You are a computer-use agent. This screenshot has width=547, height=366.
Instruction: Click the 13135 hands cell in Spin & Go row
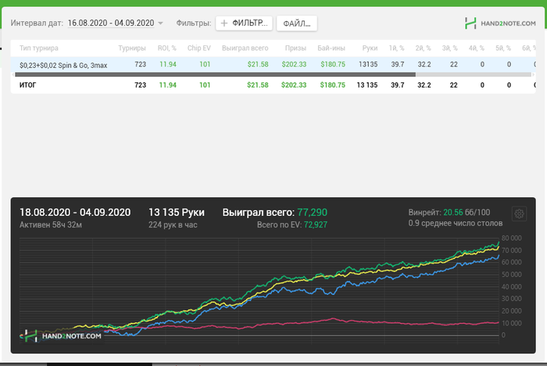(x=368, y=65)
